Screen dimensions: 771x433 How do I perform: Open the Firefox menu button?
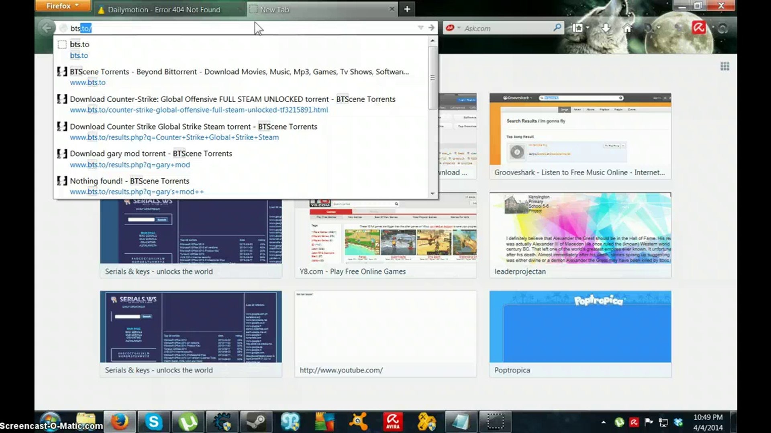(62, 6)
